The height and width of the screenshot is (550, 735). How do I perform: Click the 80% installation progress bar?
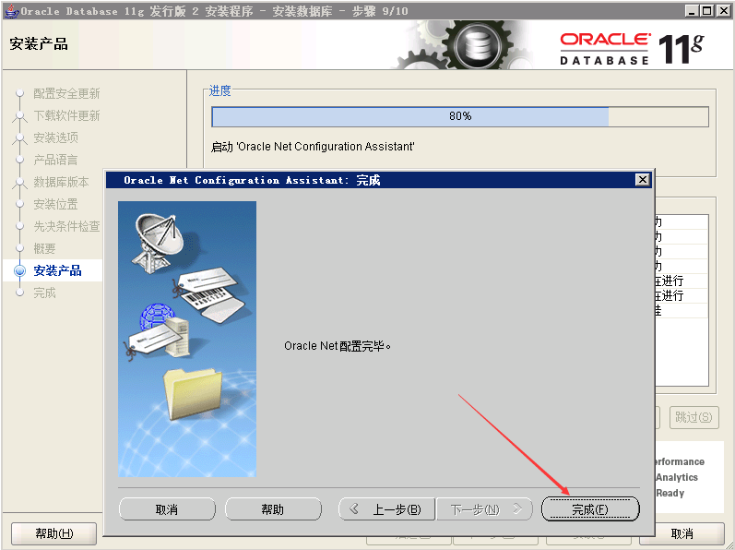click(460, 116)
